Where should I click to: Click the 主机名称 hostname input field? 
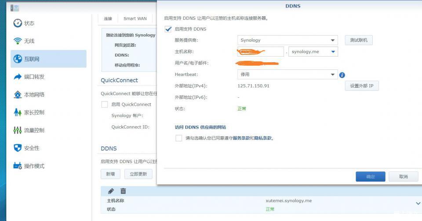click(261, 52)
